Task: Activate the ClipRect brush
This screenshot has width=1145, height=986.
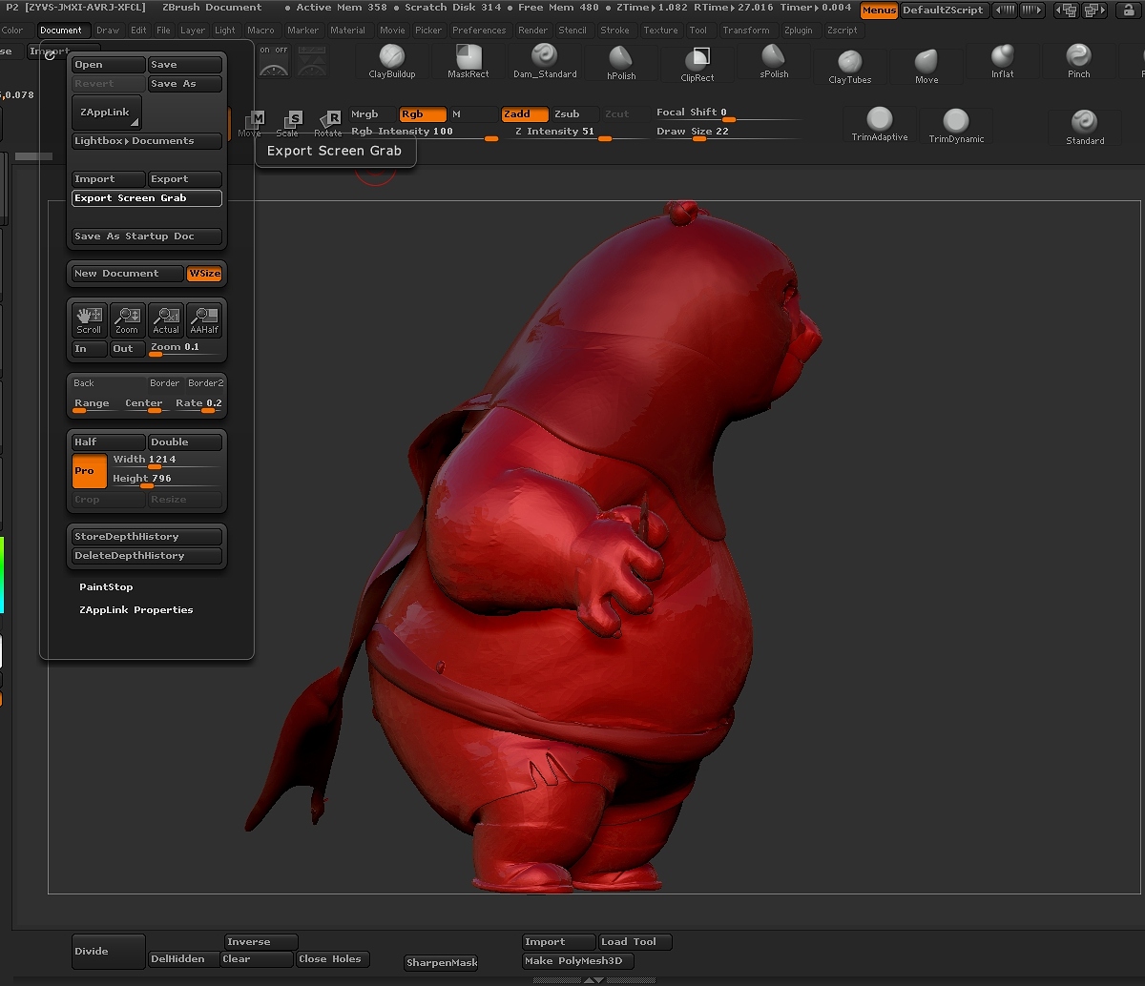Action: (x=697, y=64)
